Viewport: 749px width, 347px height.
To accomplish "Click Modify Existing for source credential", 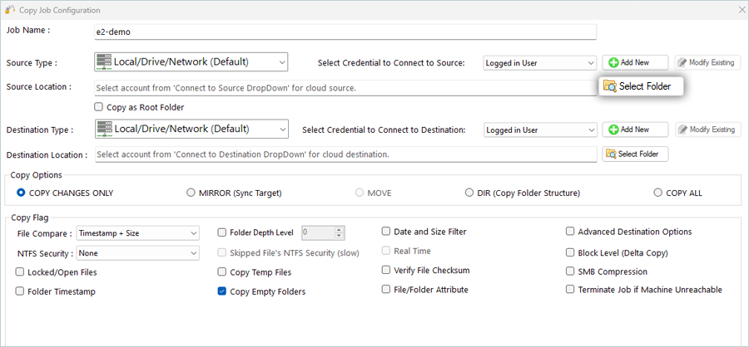I will [x=706, y=62].
